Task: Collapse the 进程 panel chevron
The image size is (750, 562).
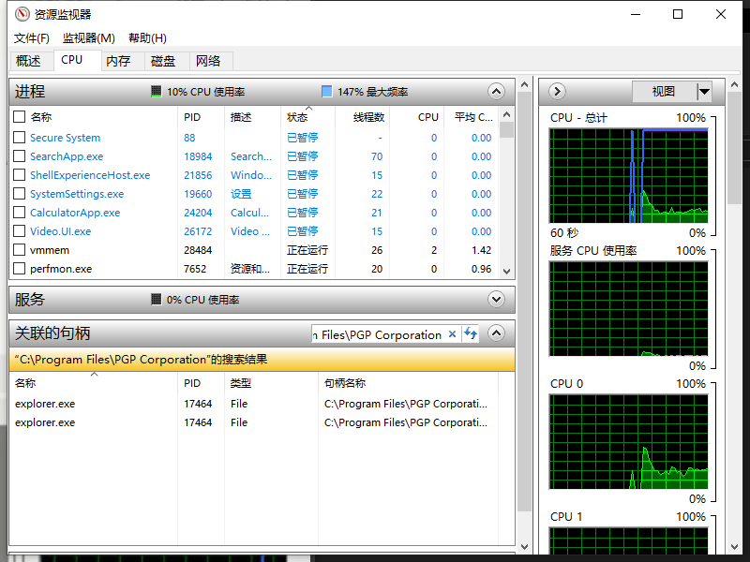Action: (496, 91)
